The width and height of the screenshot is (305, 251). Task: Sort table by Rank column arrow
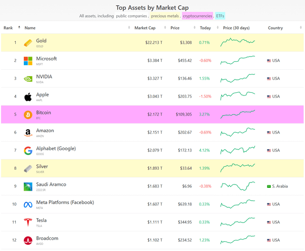pyautogui.click(x=19, y=28)
